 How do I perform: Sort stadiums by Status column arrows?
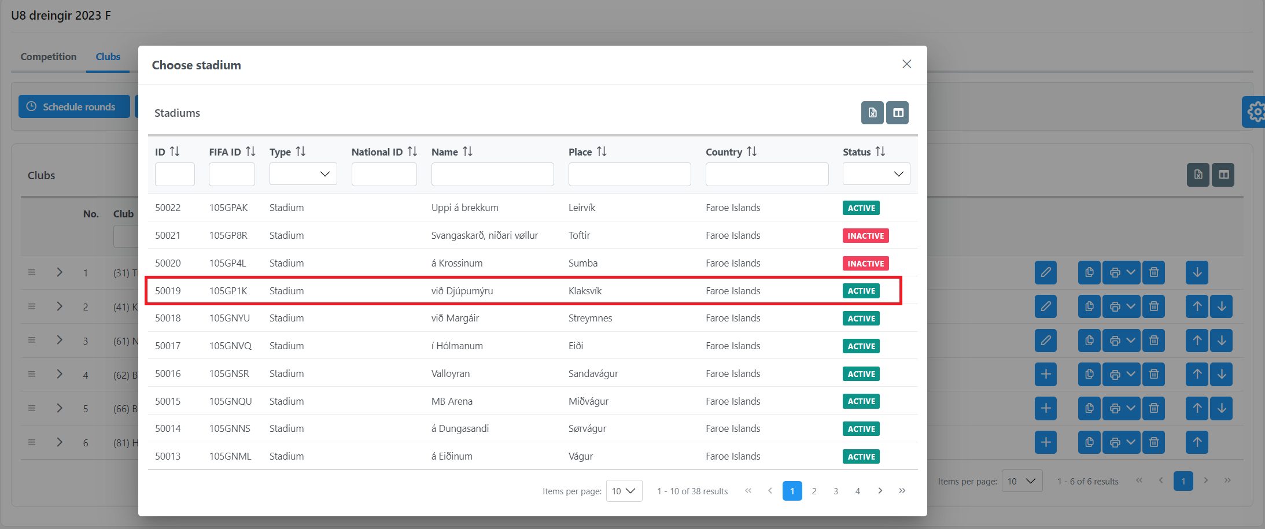[x=880, y=151]
